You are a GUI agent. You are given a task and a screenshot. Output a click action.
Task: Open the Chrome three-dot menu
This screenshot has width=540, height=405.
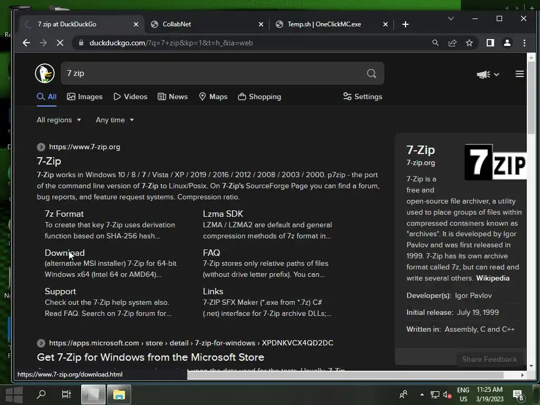tap(524, 43)
